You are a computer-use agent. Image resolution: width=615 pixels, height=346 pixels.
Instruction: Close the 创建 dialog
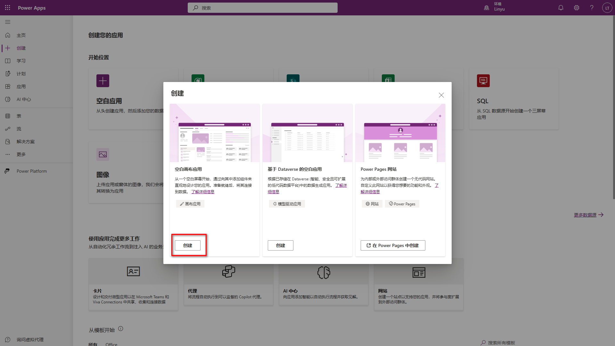coord(441,95)
